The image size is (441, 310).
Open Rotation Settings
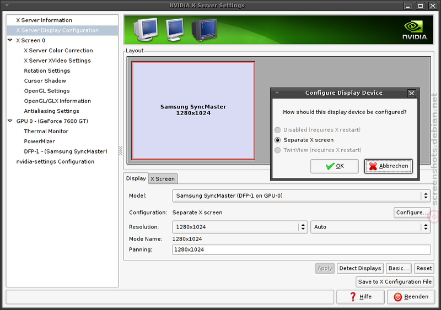47,71
